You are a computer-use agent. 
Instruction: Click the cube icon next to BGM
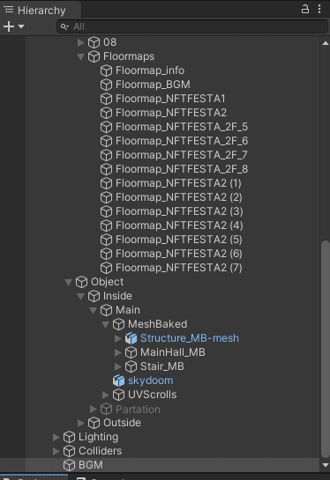[x=70, y=465]
